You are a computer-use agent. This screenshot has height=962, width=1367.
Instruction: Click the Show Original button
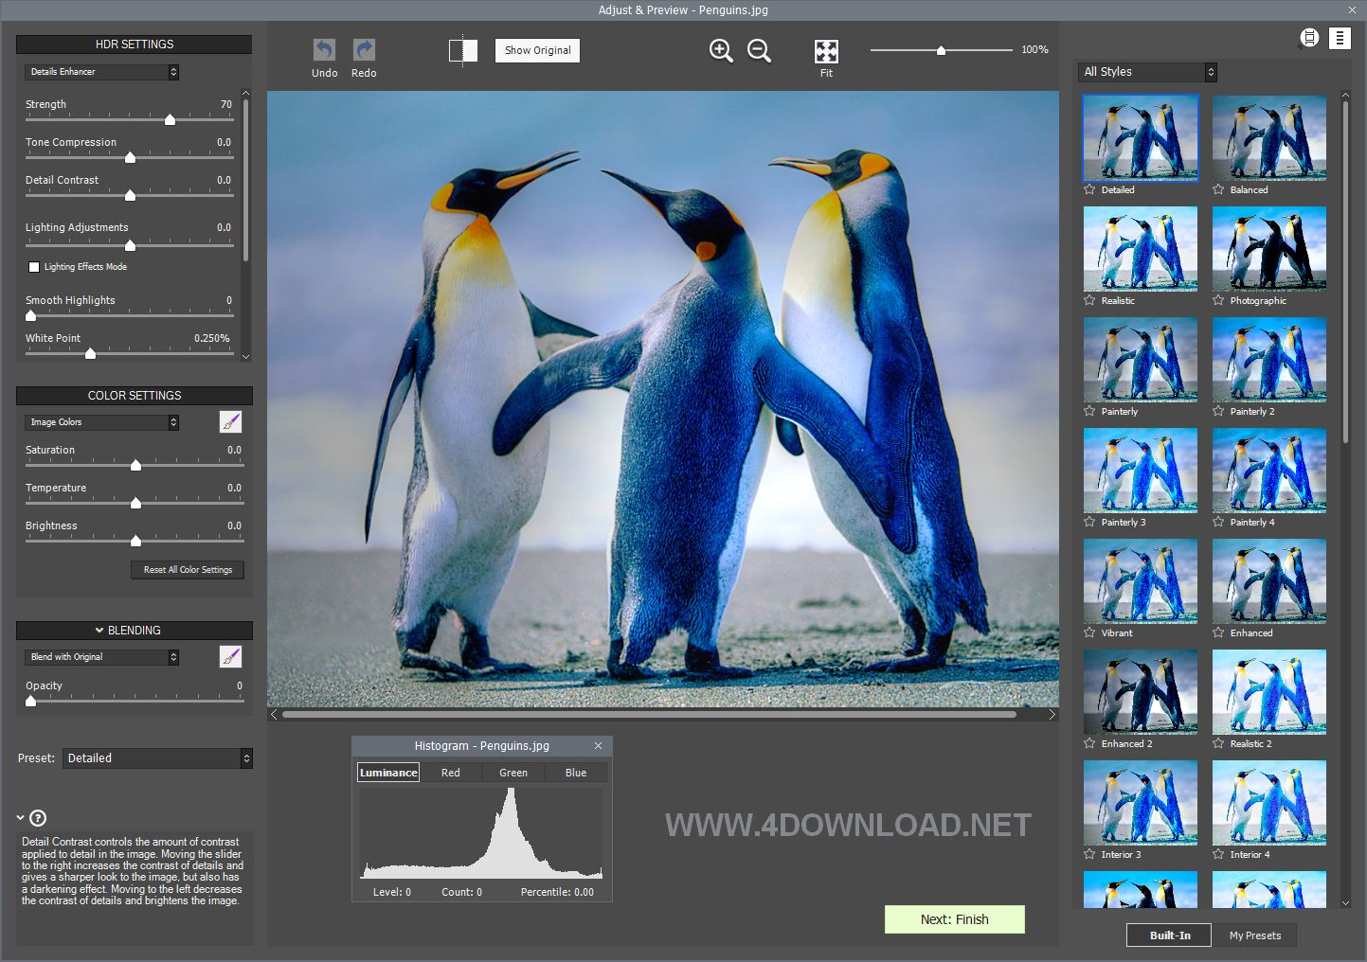[x=537, y=50]
